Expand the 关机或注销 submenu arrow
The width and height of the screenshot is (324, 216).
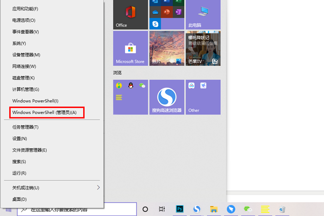click(x=98, y=187)
